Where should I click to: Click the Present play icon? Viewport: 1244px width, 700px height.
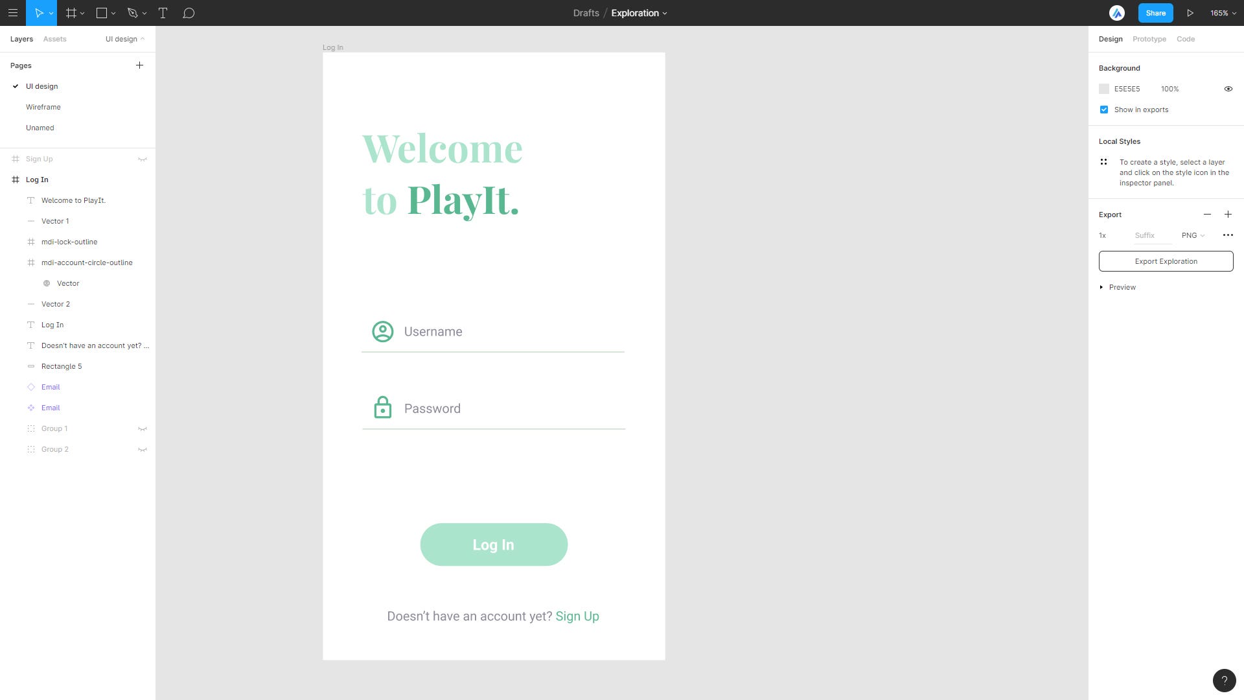pos(1190,13)
